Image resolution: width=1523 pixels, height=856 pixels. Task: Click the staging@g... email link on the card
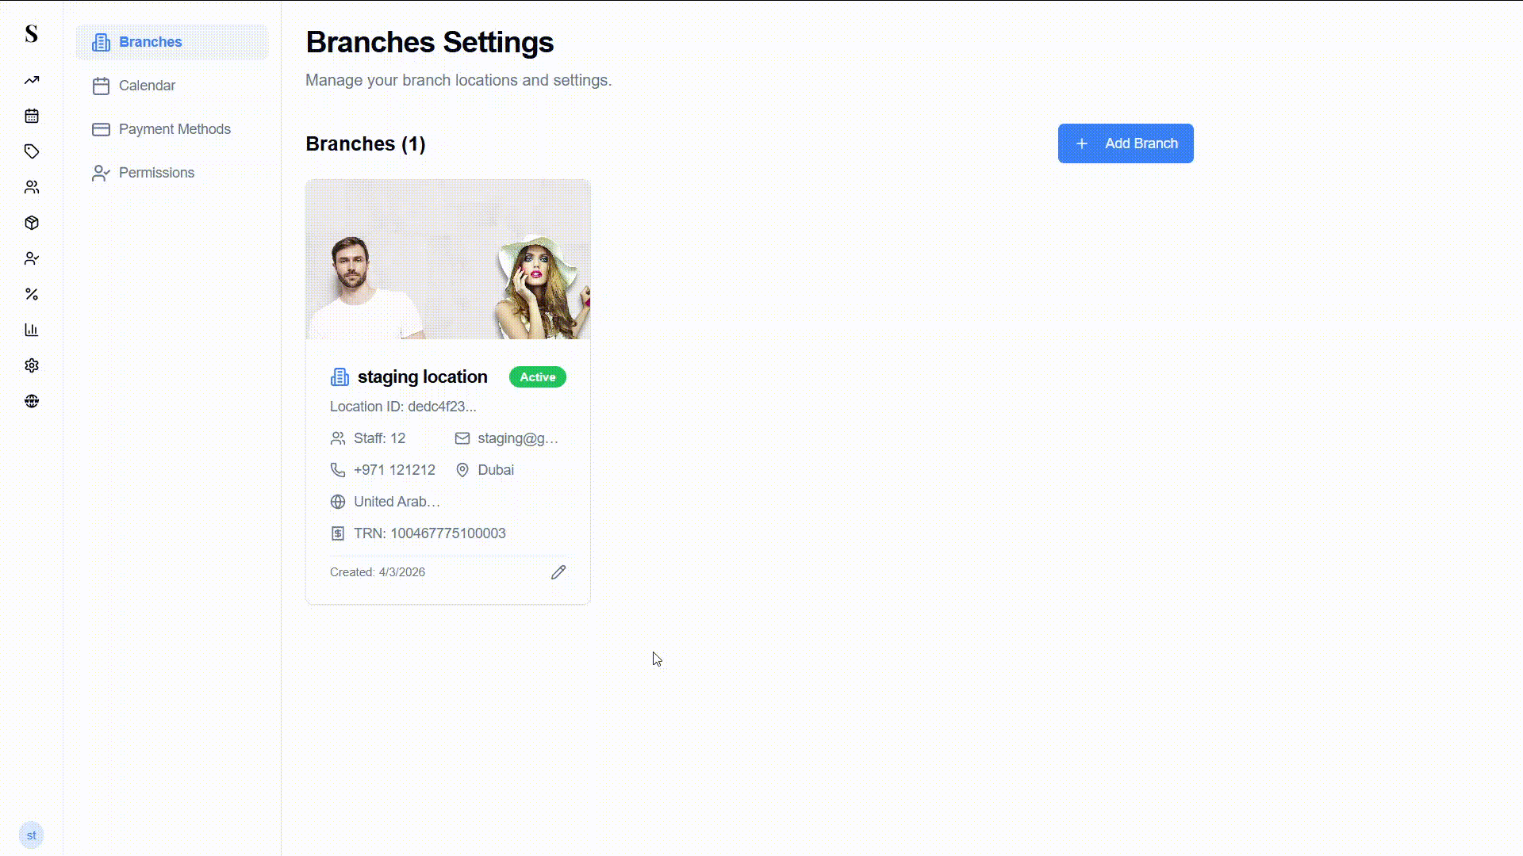coord(517,438)
